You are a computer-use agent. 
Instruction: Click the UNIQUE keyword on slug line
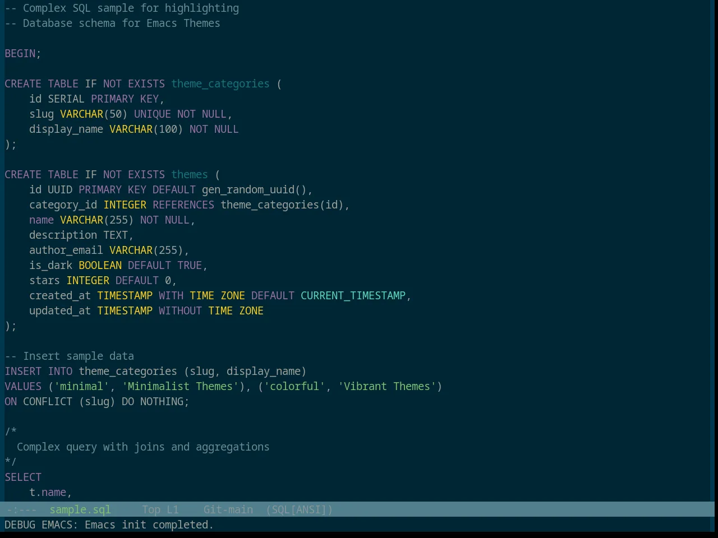pyautogui.click(x=153, y=114)
